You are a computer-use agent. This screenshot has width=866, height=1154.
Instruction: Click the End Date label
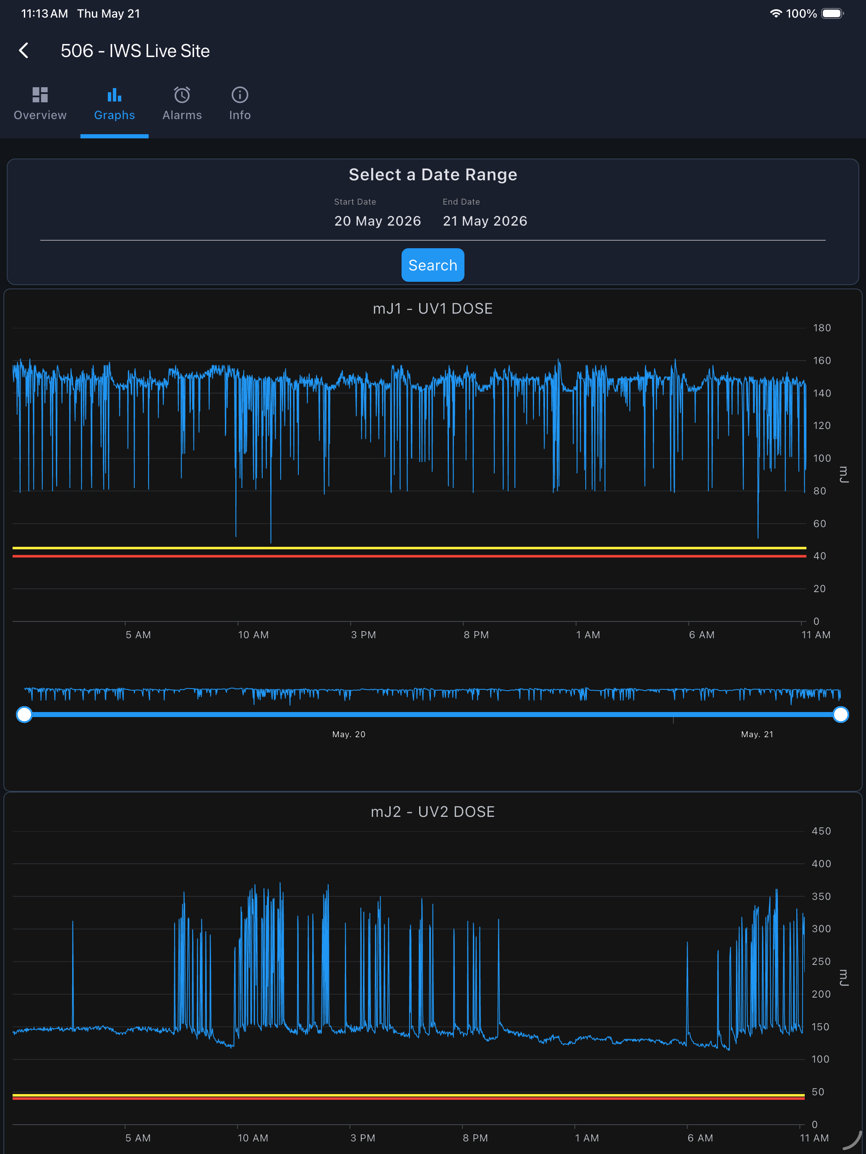(x=461, y=202)
